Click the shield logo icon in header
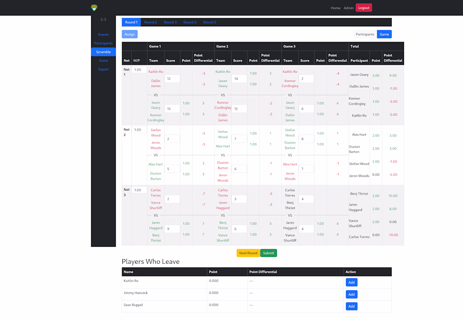Image resolution: width=463 pixels, height=321 pixels. (94, 8)
